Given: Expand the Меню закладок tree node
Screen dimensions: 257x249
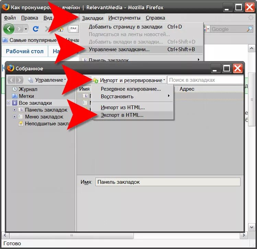Looking at the screenshot, I should (15, 117).
